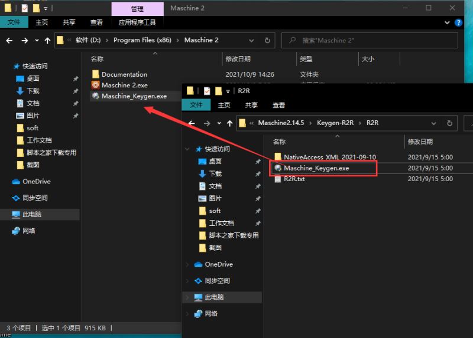This screenshot has height=338, width=473.
Task: Open 图片 in Maschine 2 window sidebar
Action: click(x=33, y=116)
